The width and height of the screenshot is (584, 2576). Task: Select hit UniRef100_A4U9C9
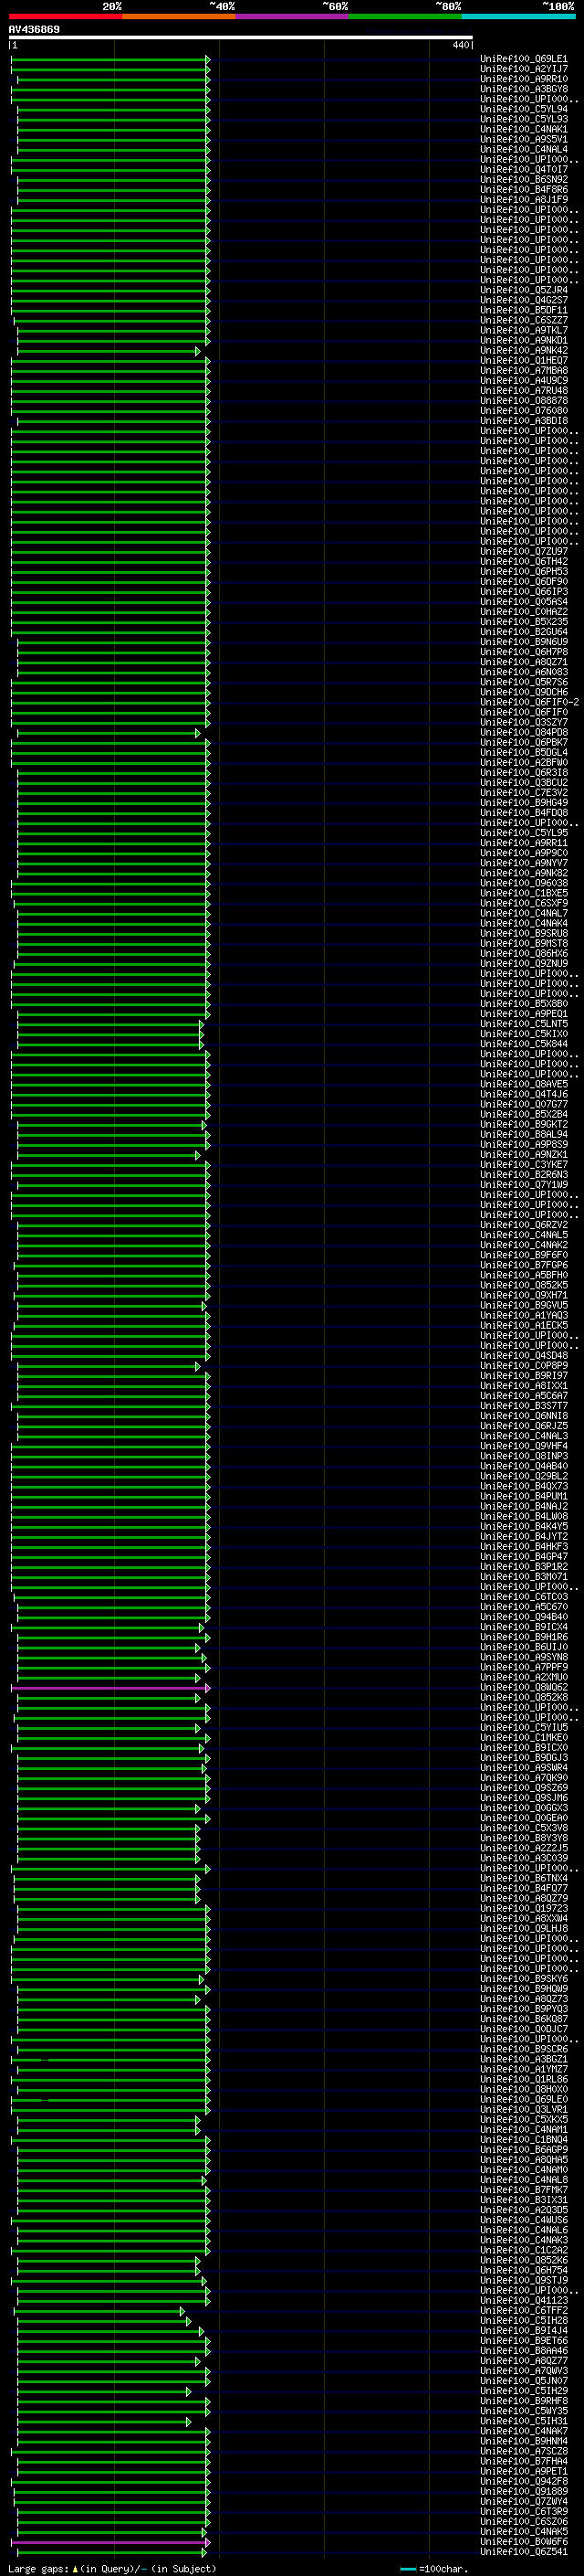pos(523,380)
